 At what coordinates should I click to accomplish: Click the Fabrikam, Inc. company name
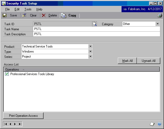pos(137,9)
